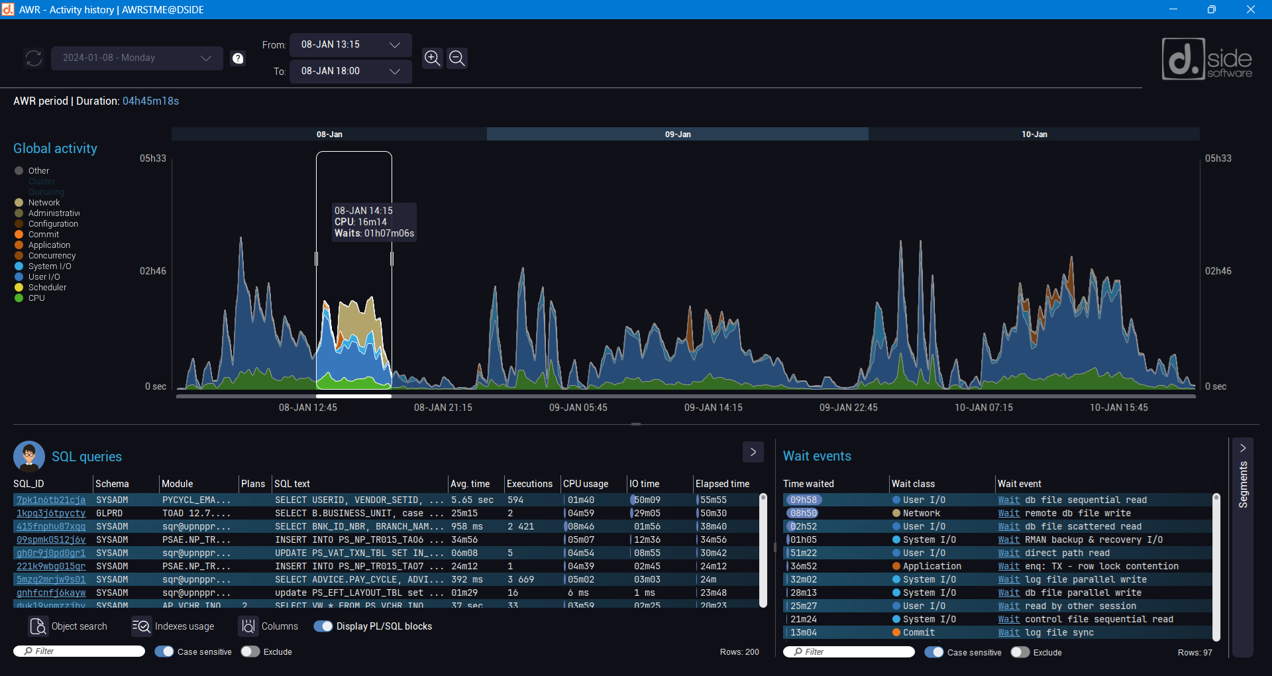Toggle the CPU legend item
This screenshot has width=1272, height=676.
click(30, 298)
